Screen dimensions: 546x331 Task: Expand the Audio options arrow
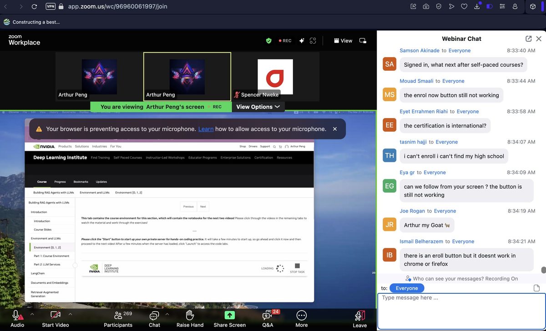32,314
